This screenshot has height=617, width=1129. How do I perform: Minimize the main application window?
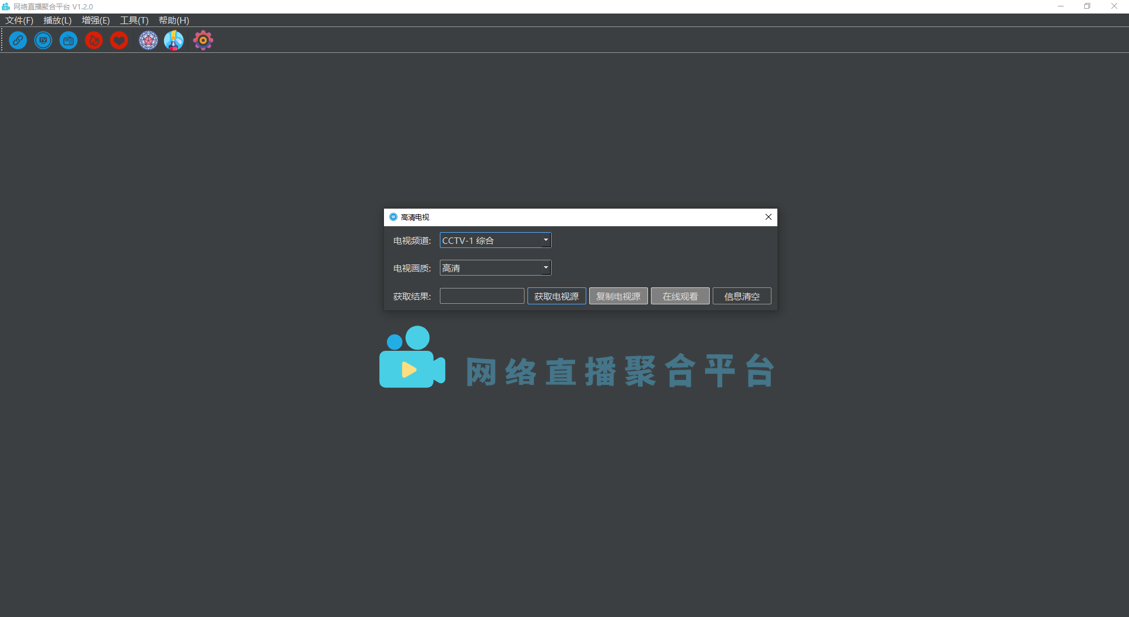click(1061, 6)
